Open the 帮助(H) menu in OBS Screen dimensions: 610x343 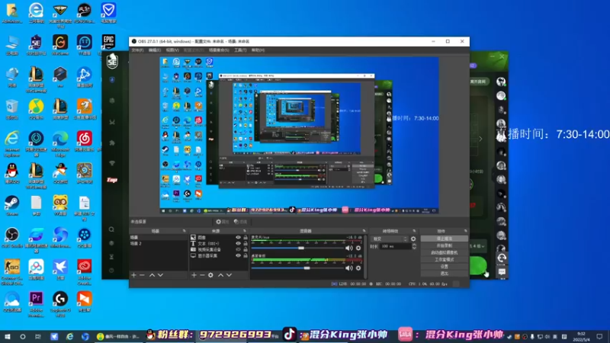(x=258, y=50)
